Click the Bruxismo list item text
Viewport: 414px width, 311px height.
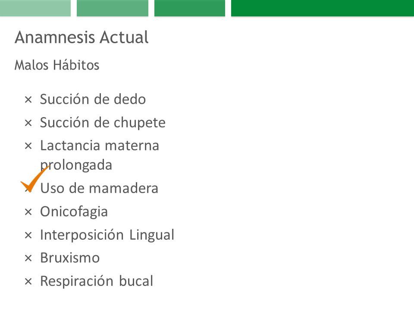[x=70, y=258]
